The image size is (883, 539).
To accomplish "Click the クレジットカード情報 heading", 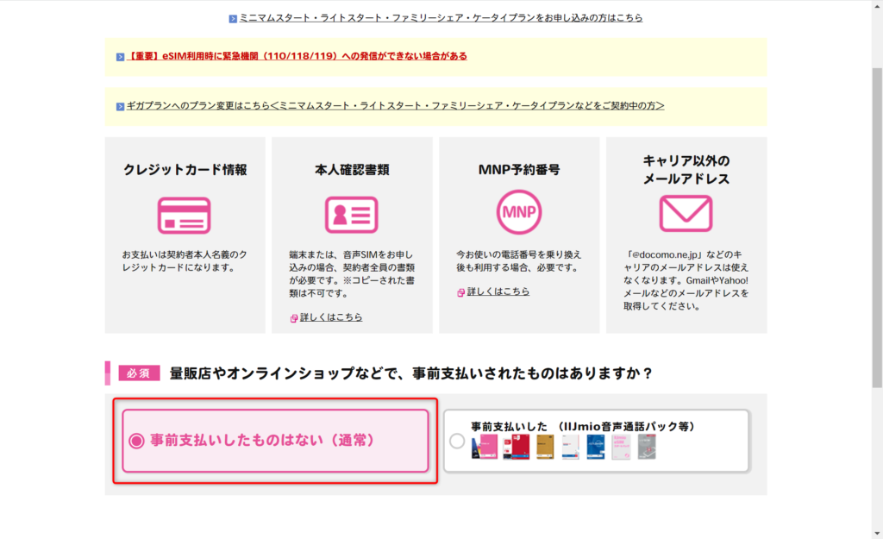I will pos(185,170).
